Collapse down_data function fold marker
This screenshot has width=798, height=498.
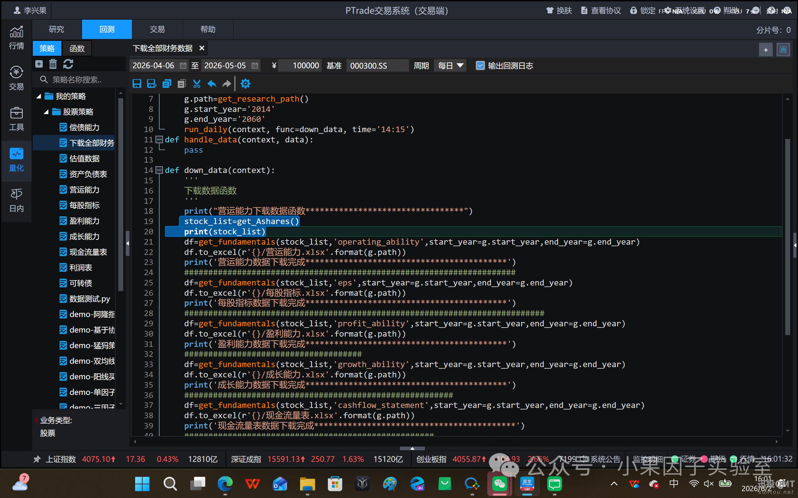pyautogui.click(x=159, y=170)
